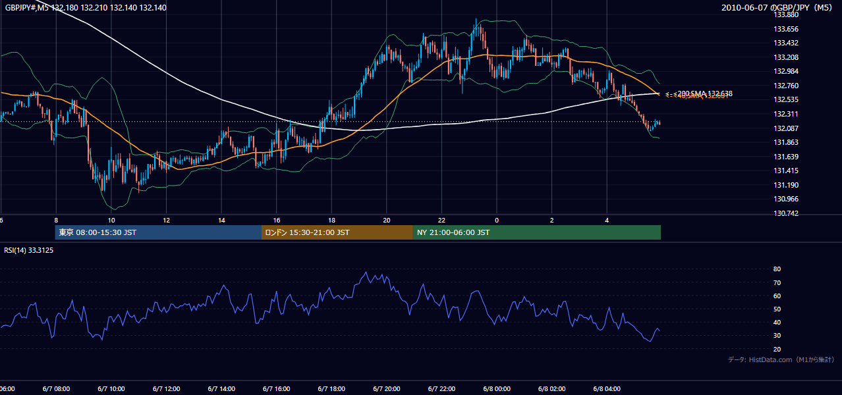Click hour label 14 under price chart
Image resolution: width=842 pixels, height=395 pixels.
221,220
